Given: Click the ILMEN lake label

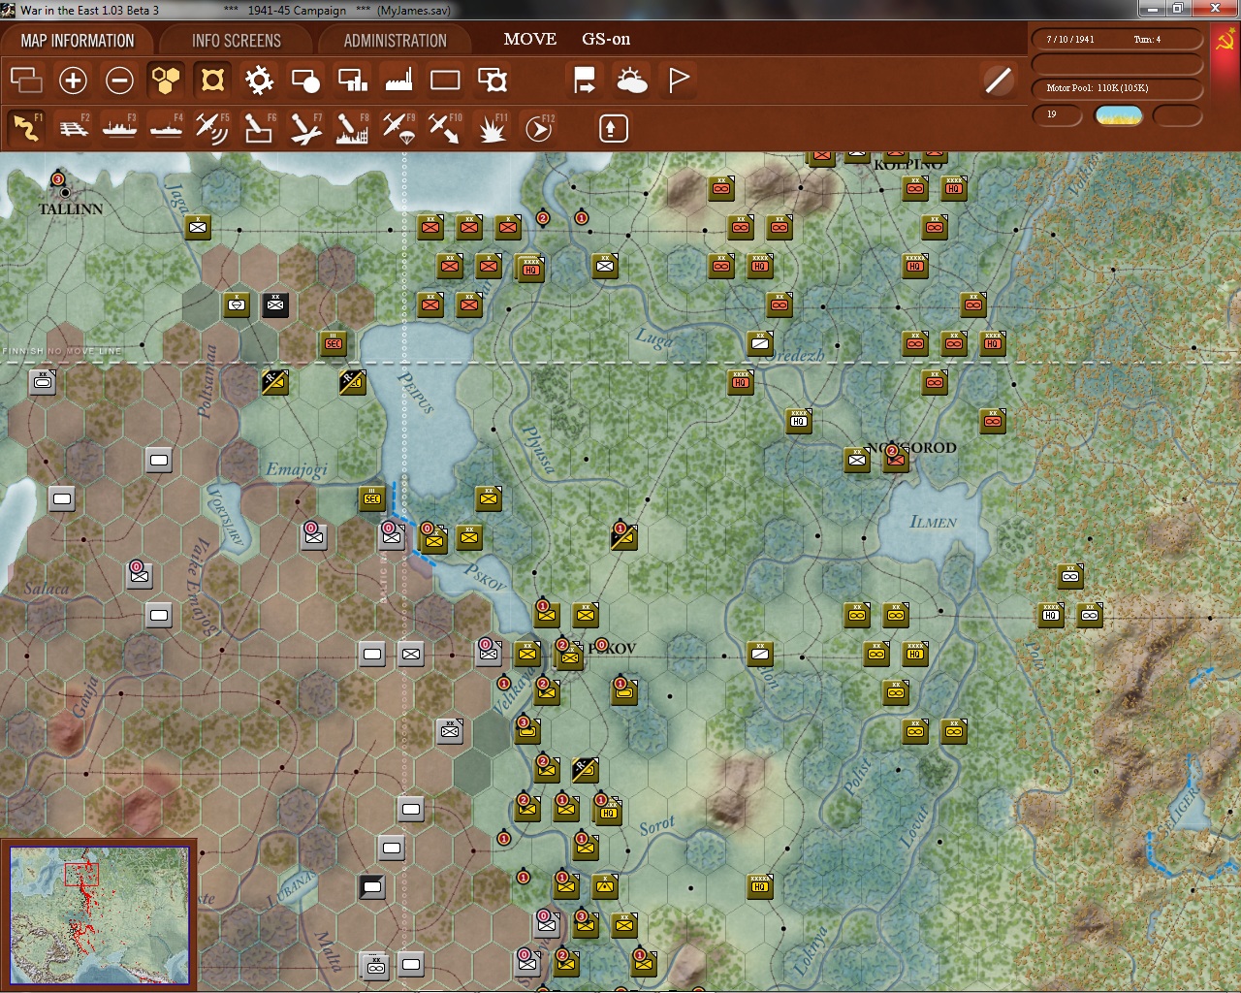Looking at the screenshot, I should pyautogui.click(x=933, y=522).
